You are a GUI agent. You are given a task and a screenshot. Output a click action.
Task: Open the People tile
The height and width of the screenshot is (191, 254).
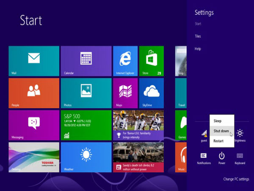pos(34,93)
